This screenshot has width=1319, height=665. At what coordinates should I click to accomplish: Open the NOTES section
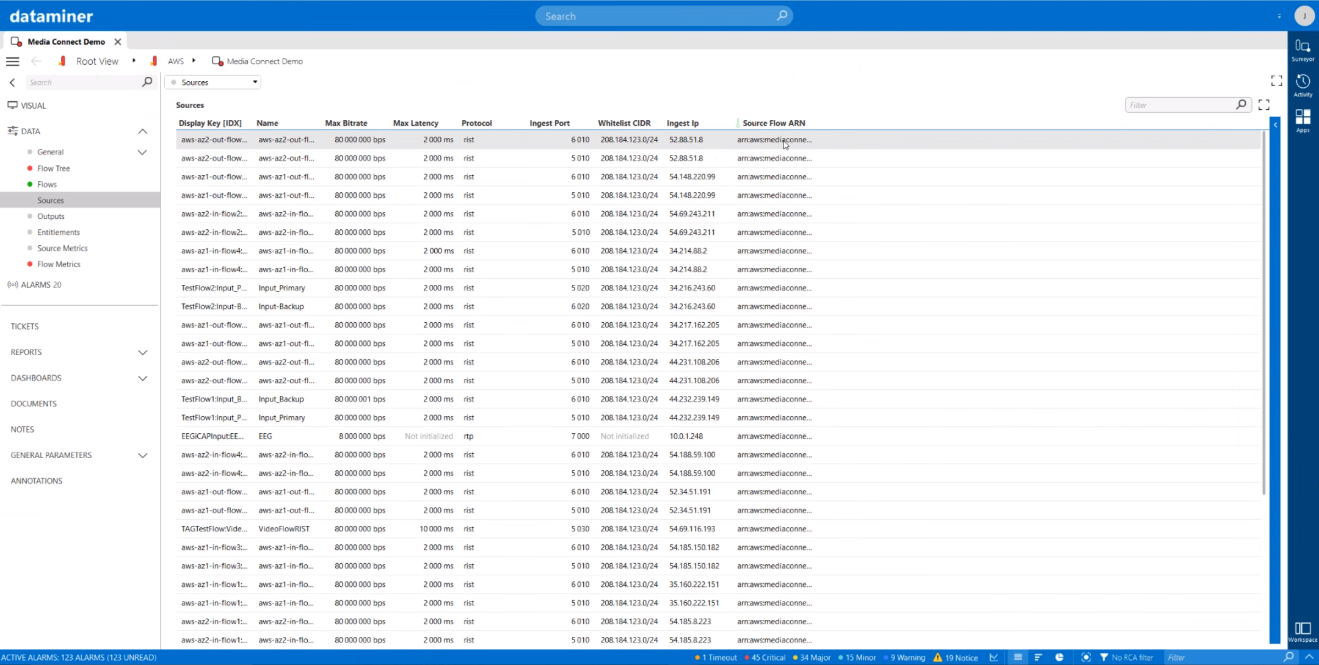(x=22, y=430)
